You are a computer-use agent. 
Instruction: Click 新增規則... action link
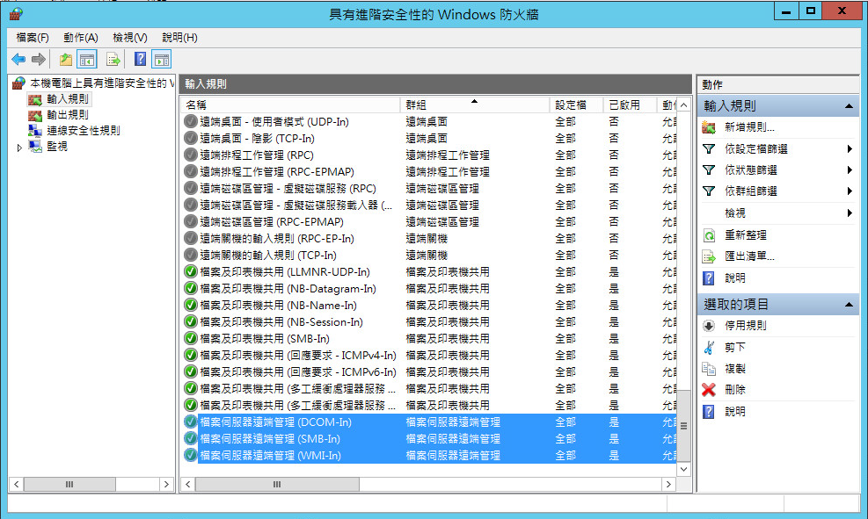coord(749,127)
